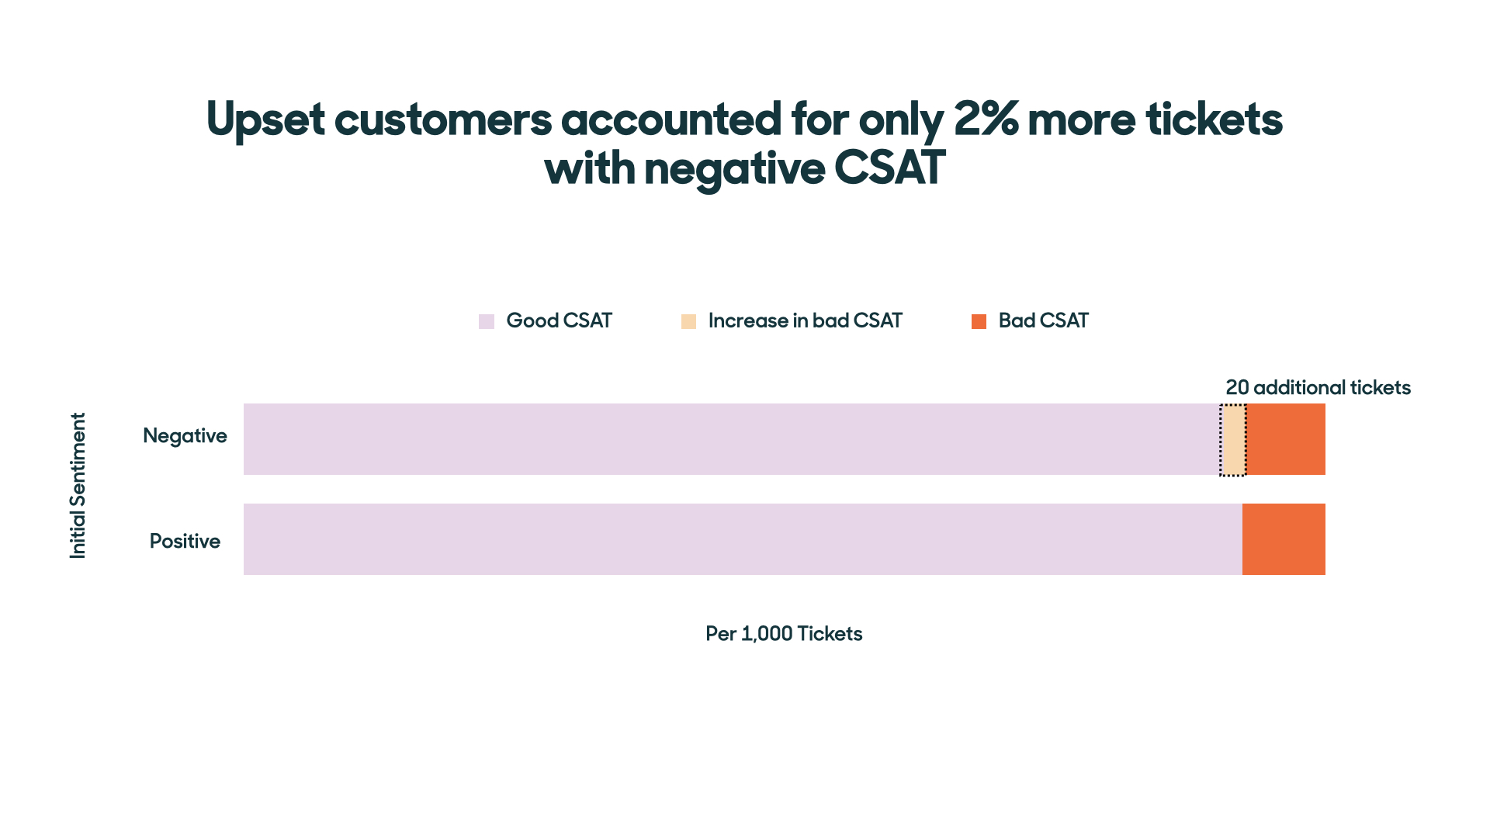The height and width of the screenshot is (838, 1490).
Task: Select the "Bad CSAT" legend label
Action: click(x=1043, y=320)
